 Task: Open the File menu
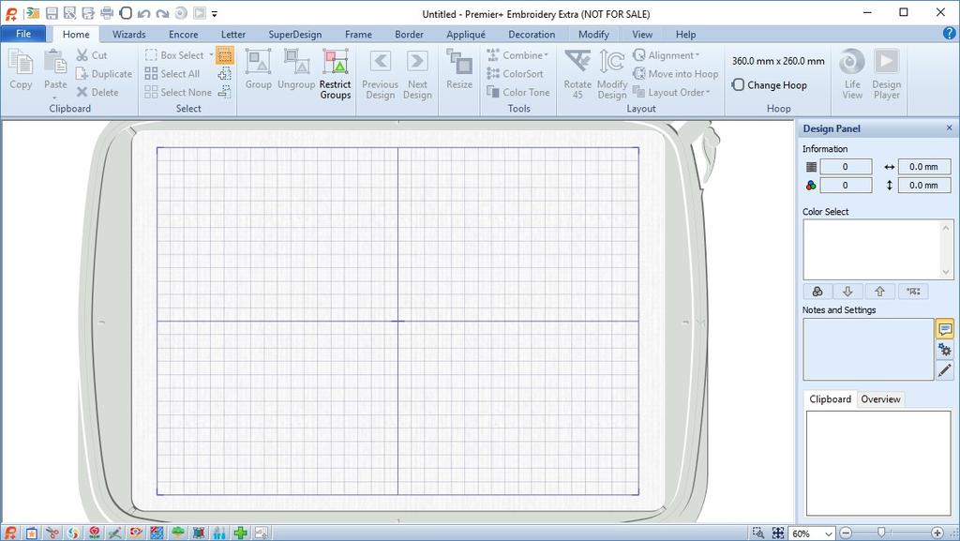coord(23,34)
